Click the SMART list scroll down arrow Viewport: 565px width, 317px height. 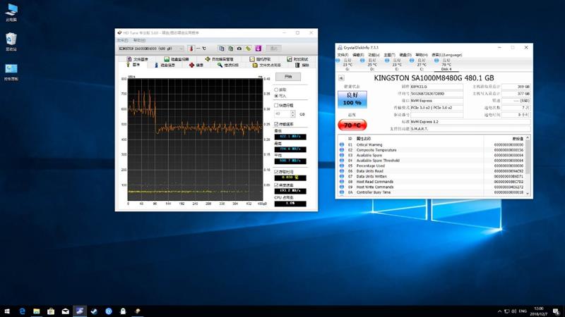click(528, 193)
